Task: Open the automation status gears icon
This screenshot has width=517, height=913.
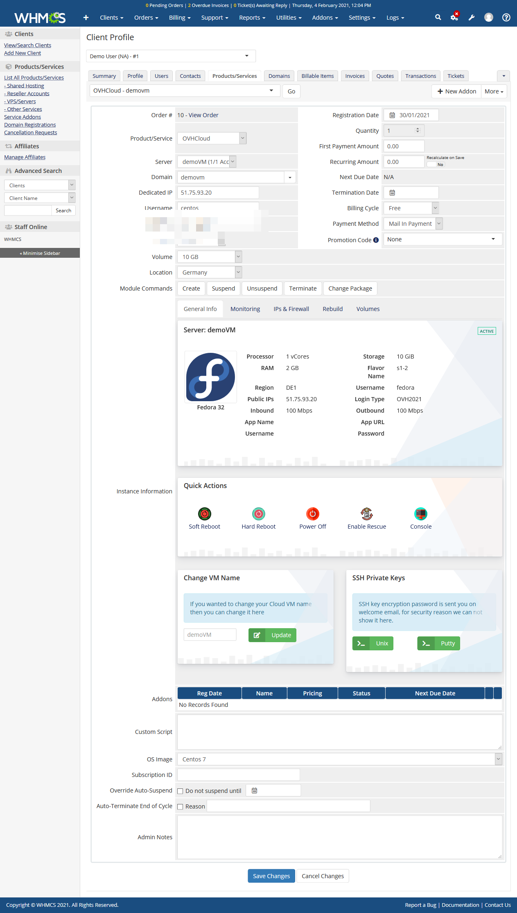Action: pos(454,17)
